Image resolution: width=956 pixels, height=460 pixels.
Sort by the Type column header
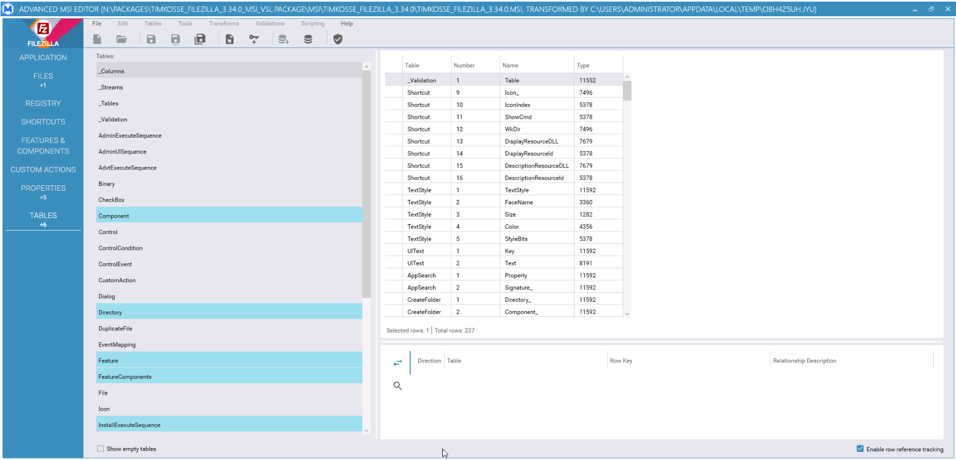(x=598, y=65)
